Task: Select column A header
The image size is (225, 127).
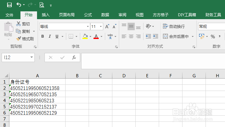Action: point(37,76)
